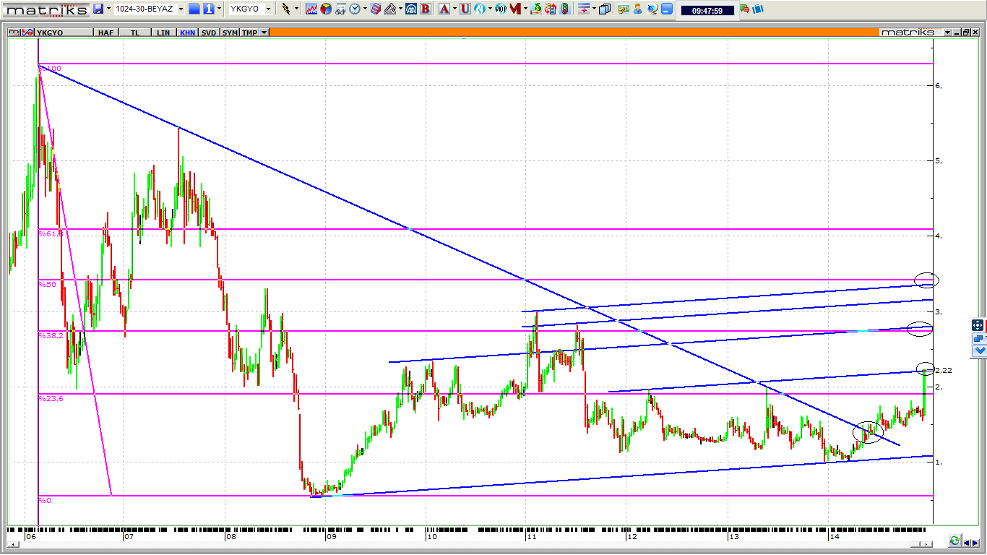Screen dimensions: 987x555
Task: Click the pie chart toolbar icon
Action: 326,9
